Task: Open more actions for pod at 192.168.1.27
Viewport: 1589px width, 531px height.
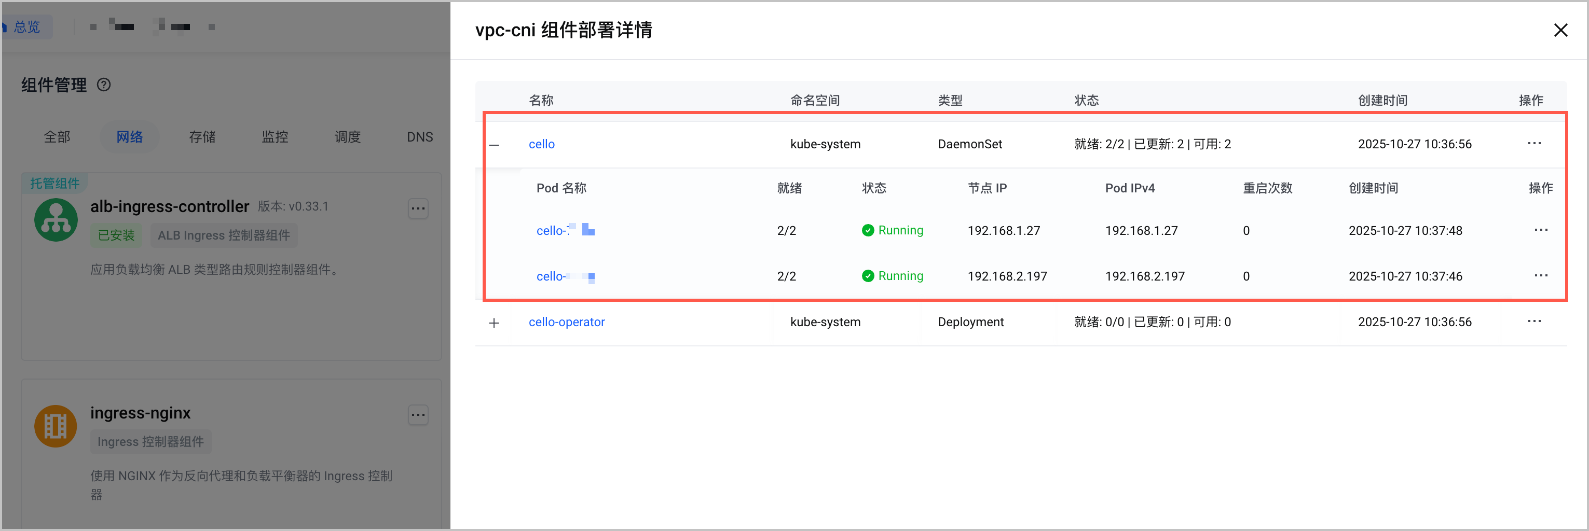Action: [x=1541, y=230]
